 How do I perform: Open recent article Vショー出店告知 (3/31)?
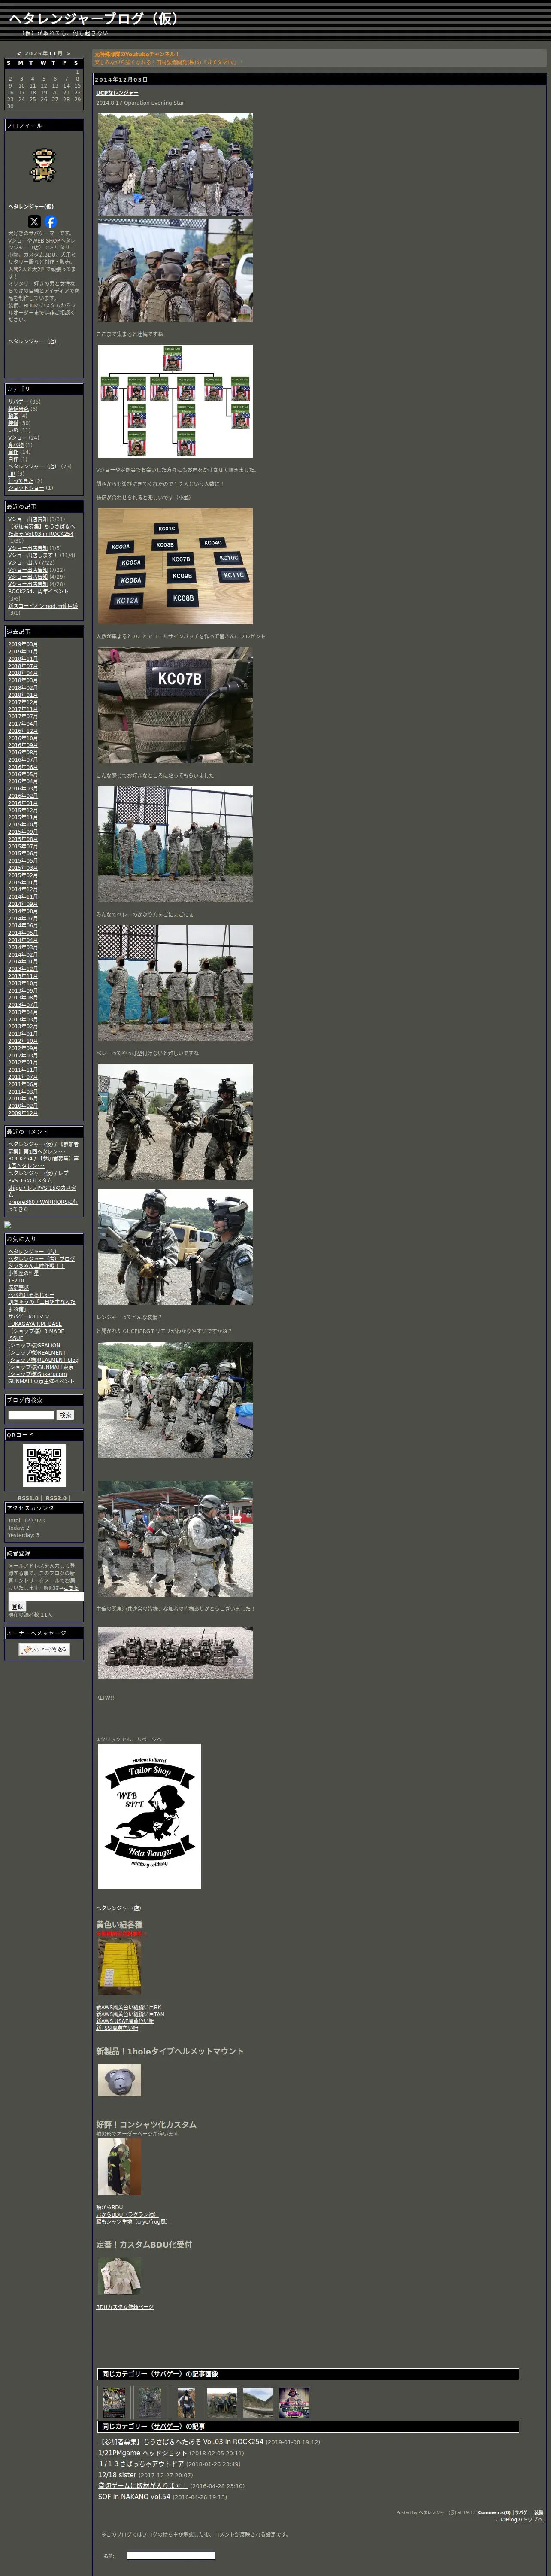(x=28, y=519)
